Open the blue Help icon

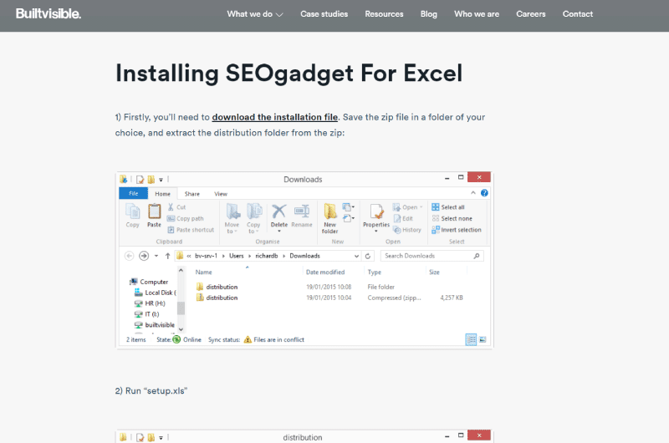click(x=484, y=193)
